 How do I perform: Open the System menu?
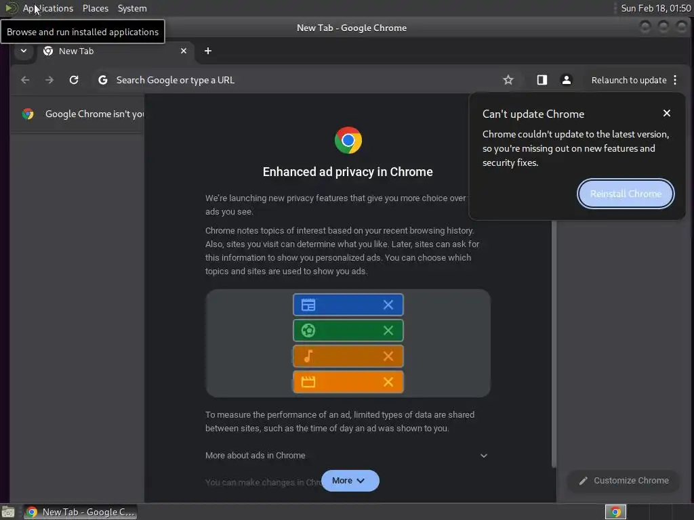[132, 8]
